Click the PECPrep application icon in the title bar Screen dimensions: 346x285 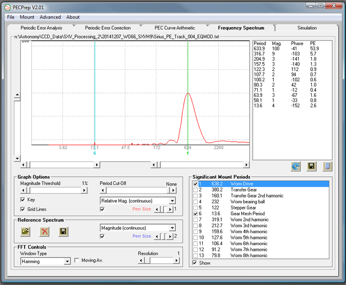click(7, 6)
